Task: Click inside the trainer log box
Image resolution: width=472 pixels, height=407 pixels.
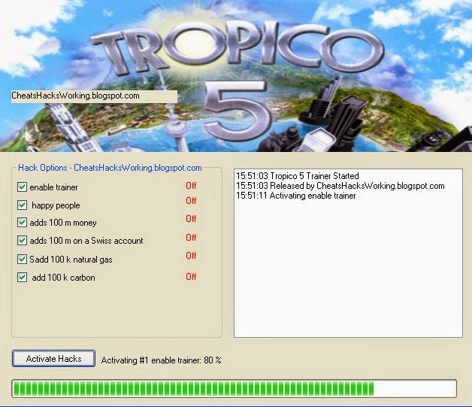Action: pyautogui.click(x=348, y=253)
